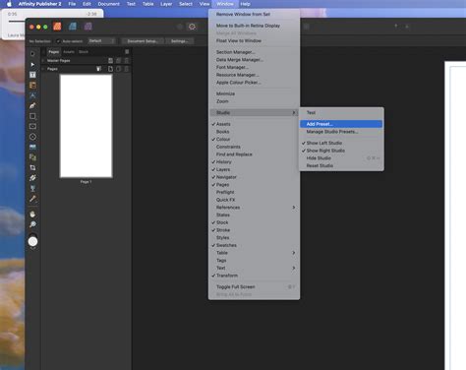The image size is (466, 370).
Task: Open the Layer menu
Action: 166,4
